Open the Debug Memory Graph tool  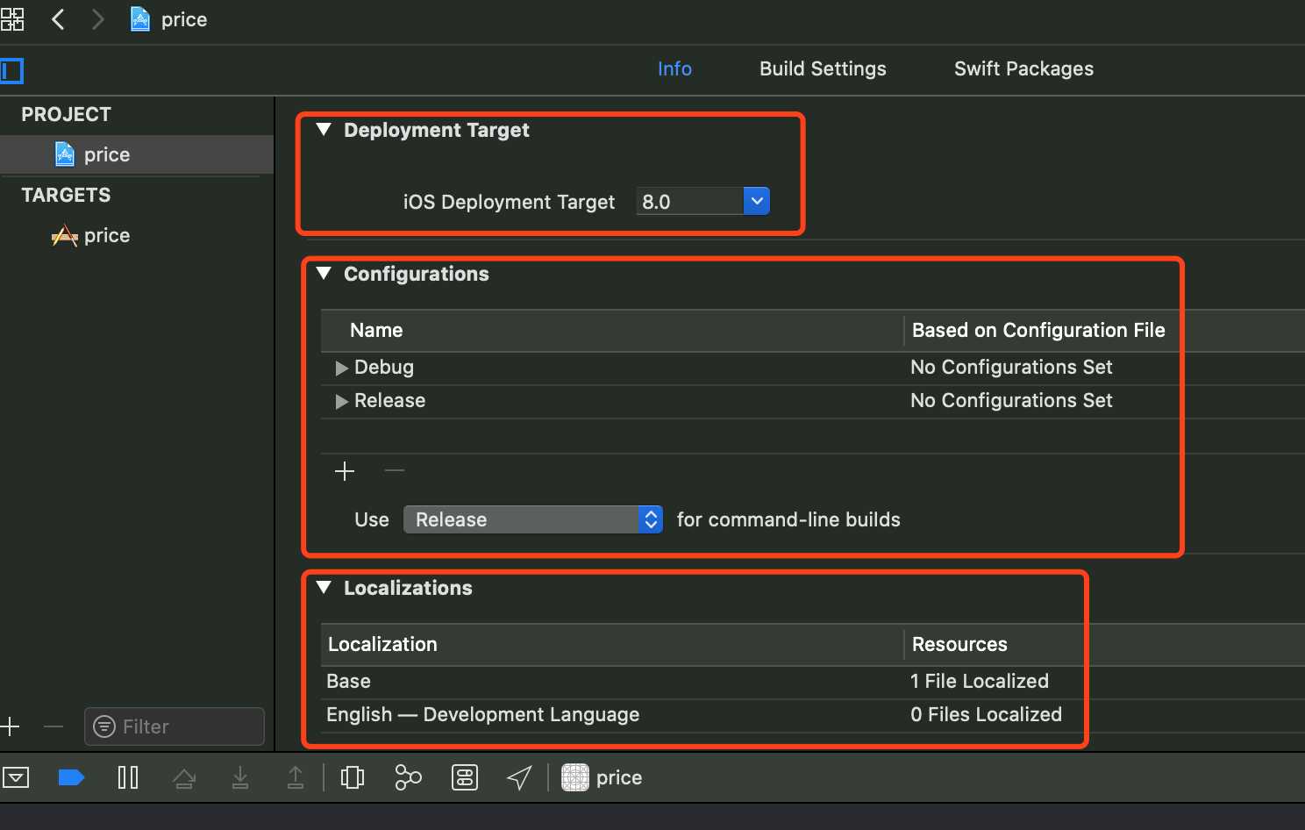pos(408,777)
